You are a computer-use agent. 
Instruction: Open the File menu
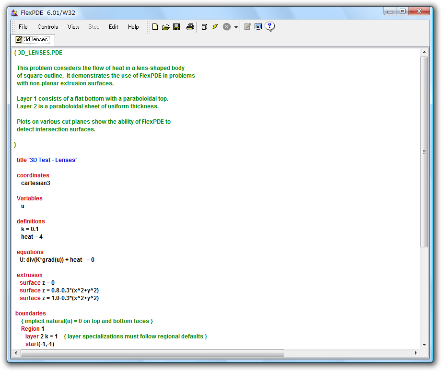23,27
